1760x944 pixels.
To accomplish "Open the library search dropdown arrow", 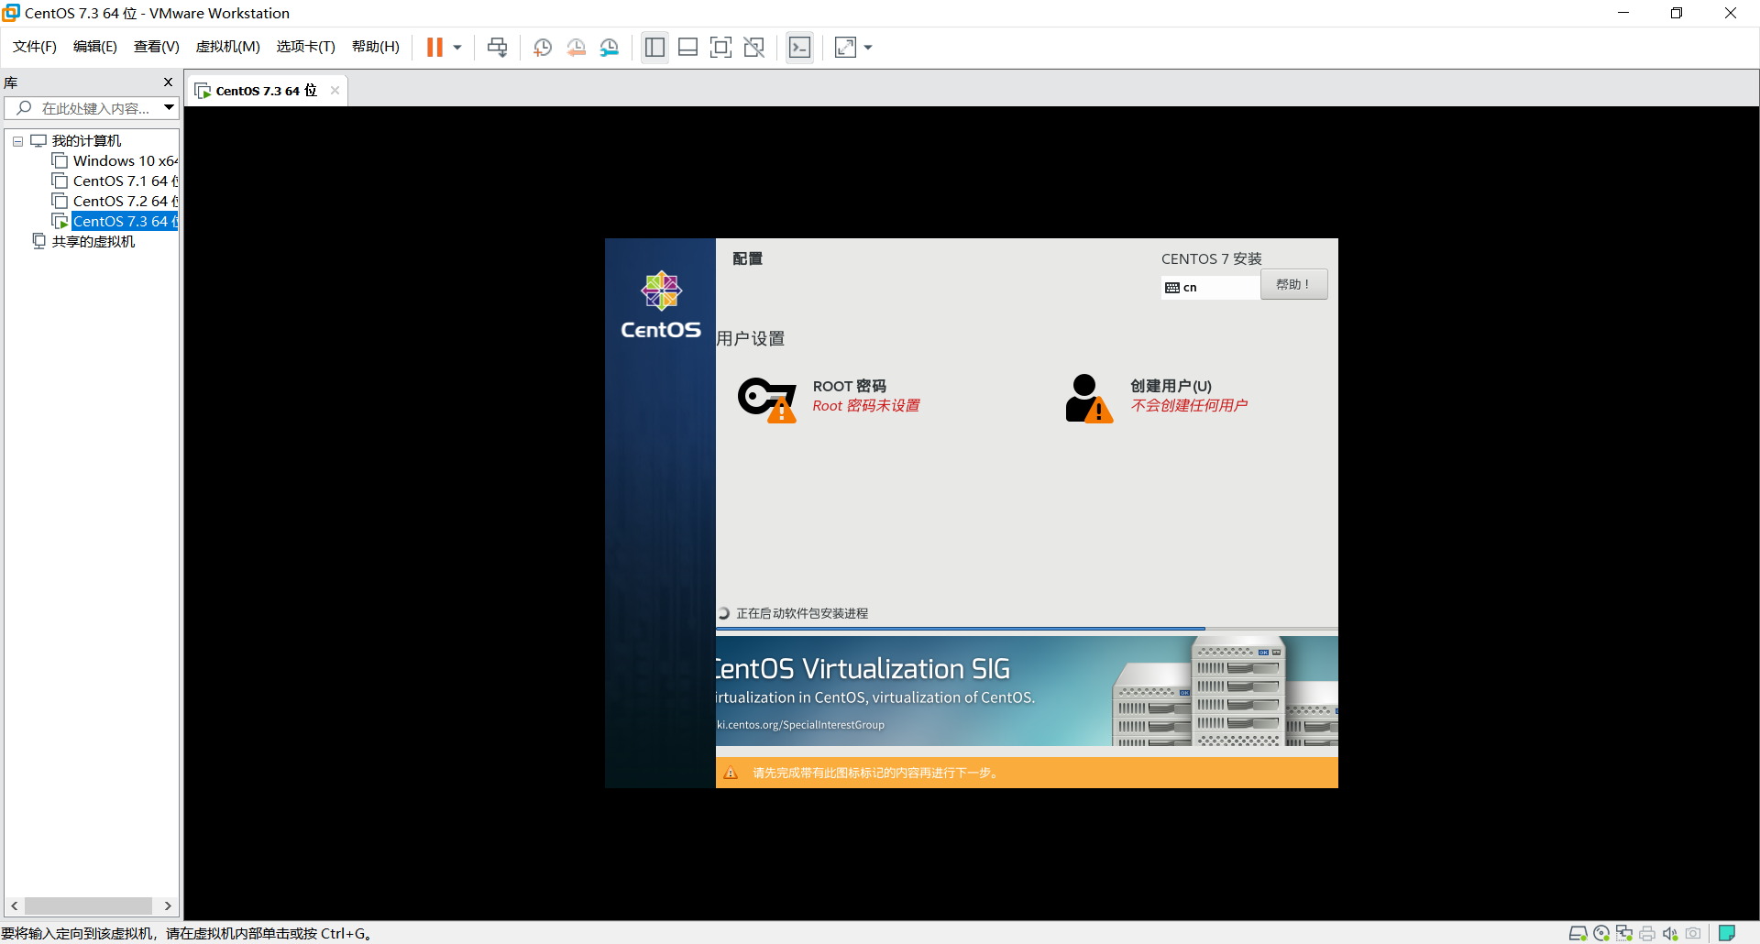I will 170,108.
